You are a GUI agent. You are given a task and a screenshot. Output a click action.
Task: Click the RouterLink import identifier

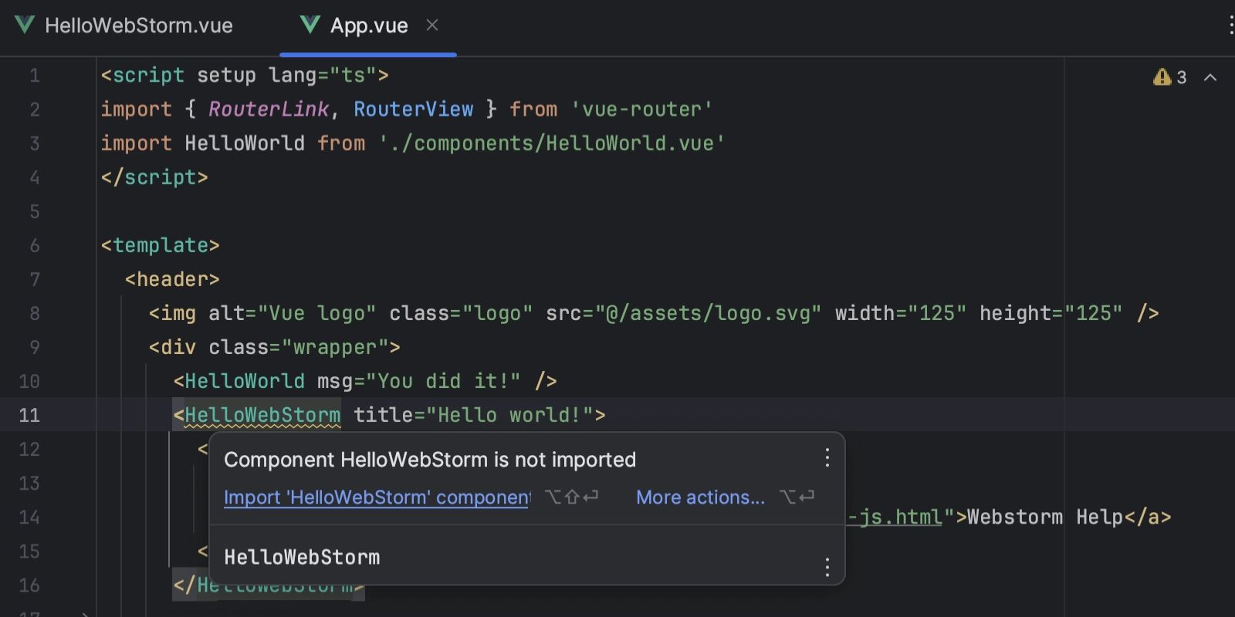point(269,110)
